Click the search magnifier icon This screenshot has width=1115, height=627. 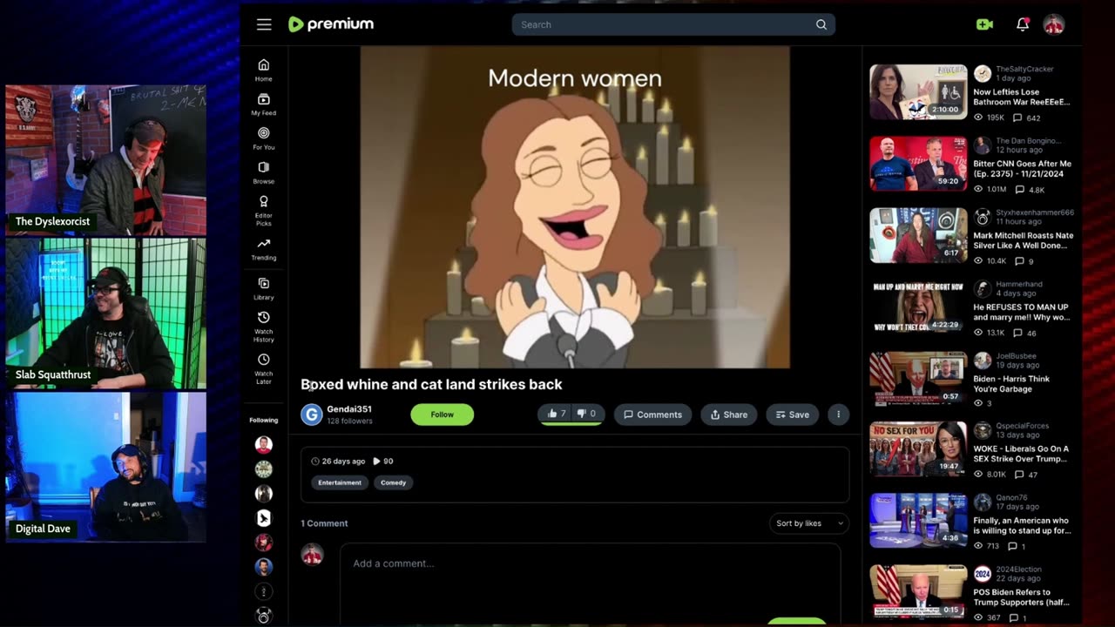821,24
